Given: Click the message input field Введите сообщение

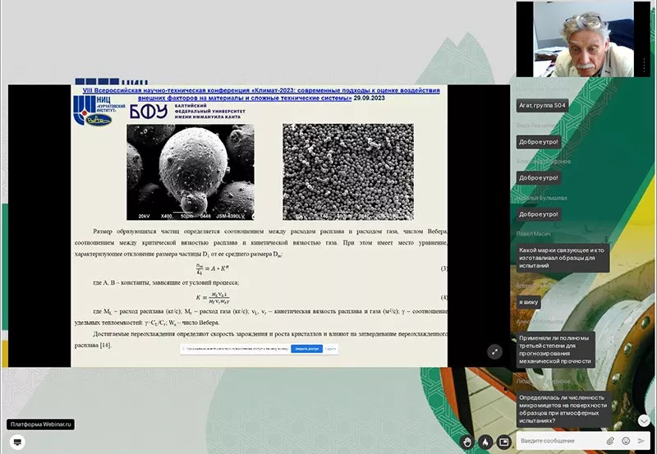Looking at the screenshot, I should click(562, 441).
